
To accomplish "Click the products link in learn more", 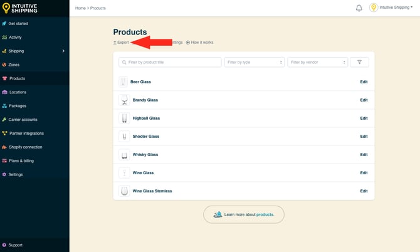I will pyautogui.click(x=265, y=214).
